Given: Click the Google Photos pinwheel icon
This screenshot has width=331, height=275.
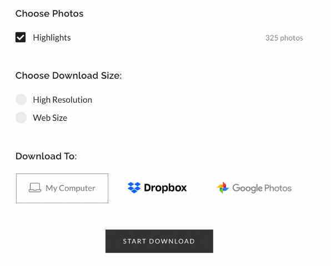Looking at the screenshot, I should pyautogui.click(x=223, y=188).
